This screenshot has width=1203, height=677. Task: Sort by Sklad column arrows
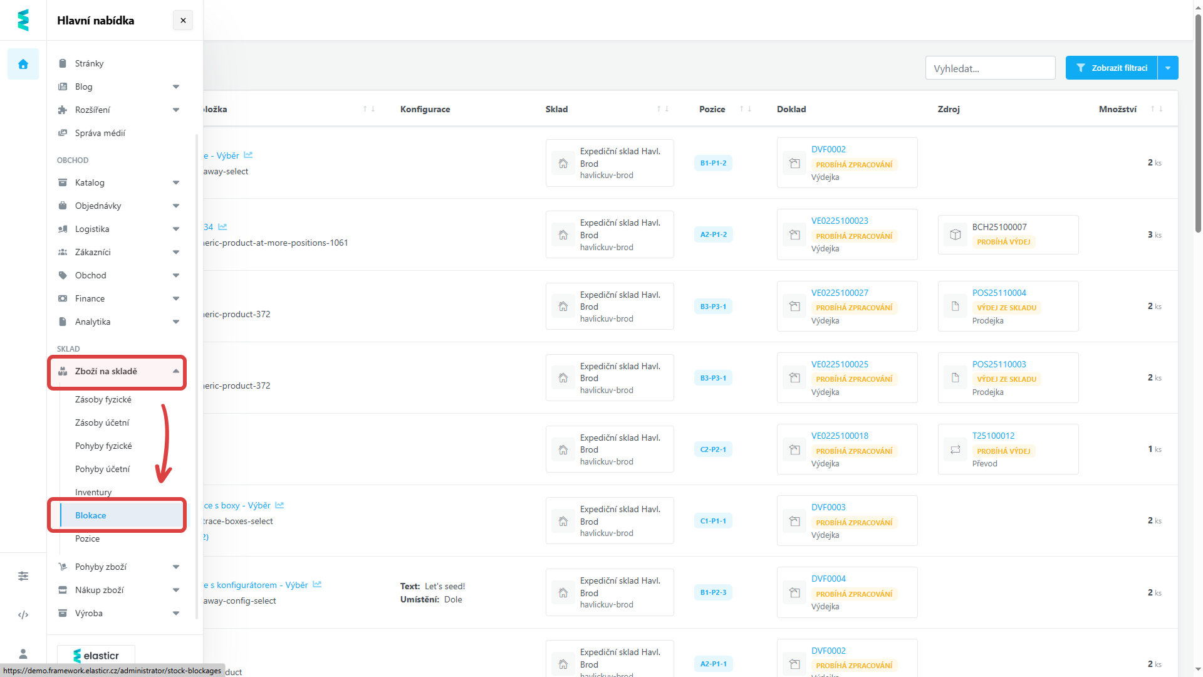coord(663,109)
